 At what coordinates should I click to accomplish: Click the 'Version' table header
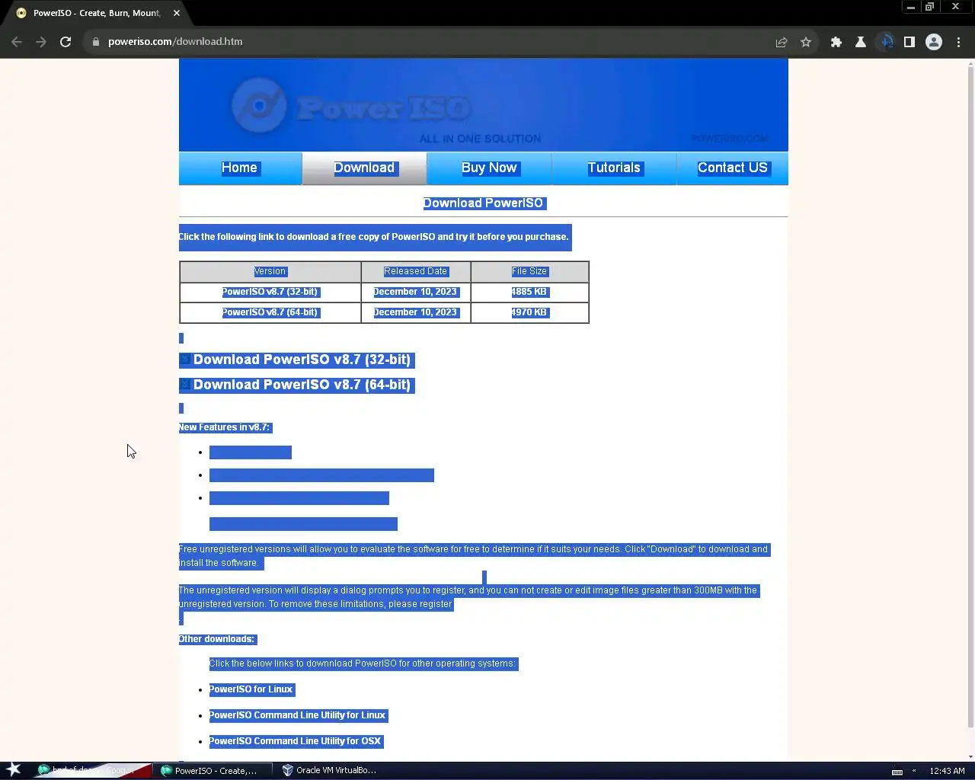[x=270, y=271]
